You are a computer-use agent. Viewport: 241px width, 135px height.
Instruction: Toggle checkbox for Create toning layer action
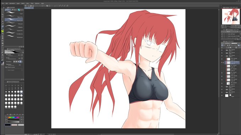click(x=222, y=36)
